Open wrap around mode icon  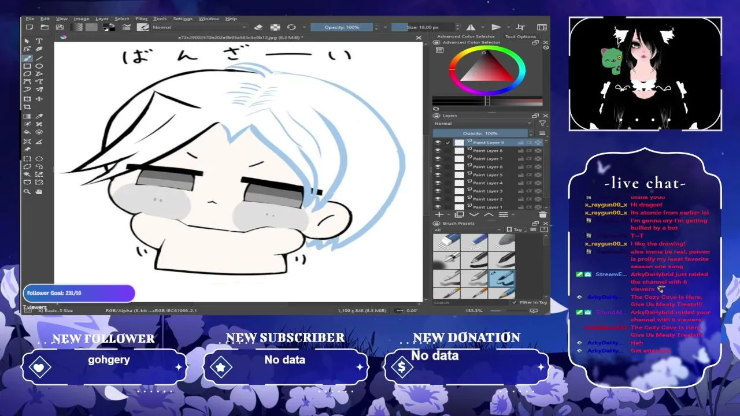[520, 27]
